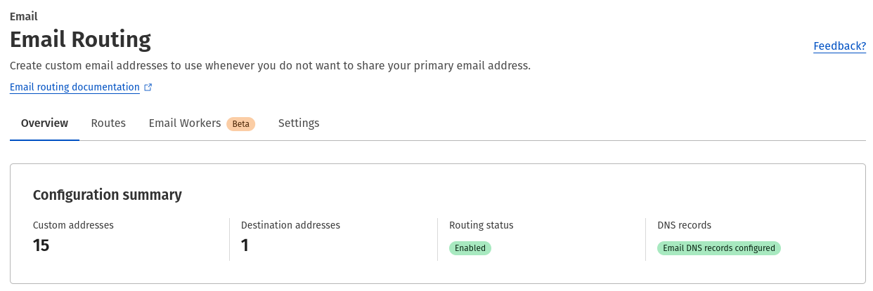Open the Email routing documentation link
The height and width of the screenshot is (291, 873).
pyautogui.click(x=75, y=87)
